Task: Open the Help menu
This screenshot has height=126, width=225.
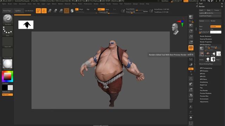Action: pos(147,4)
